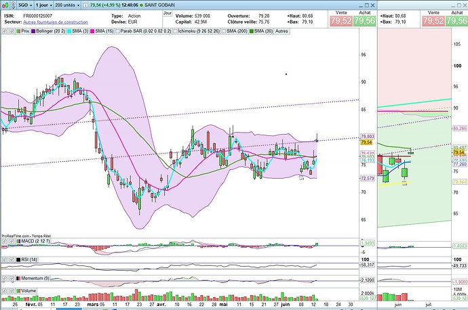
Task: Click the drawing tools icon beside SGO
Action: click(x=13, y=5)
